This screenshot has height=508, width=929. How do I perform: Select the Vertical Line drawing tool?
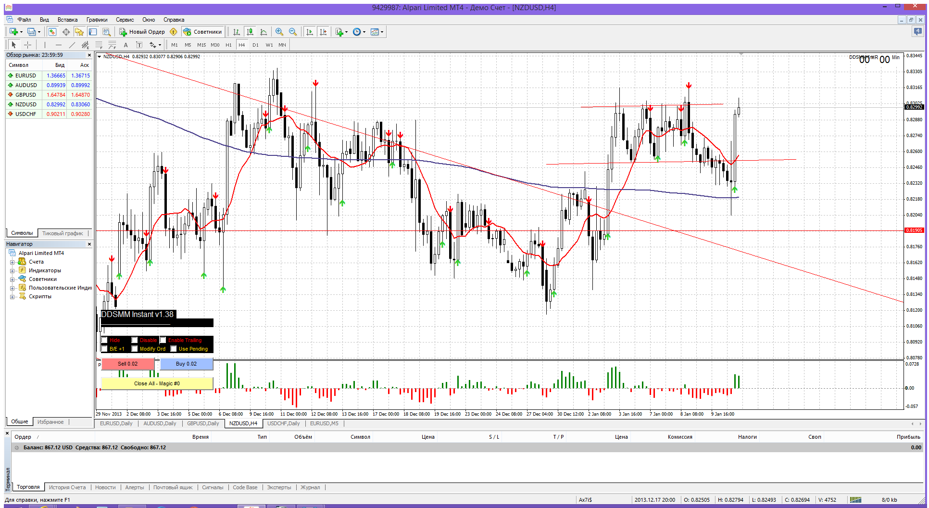click(x=45, y=45)
